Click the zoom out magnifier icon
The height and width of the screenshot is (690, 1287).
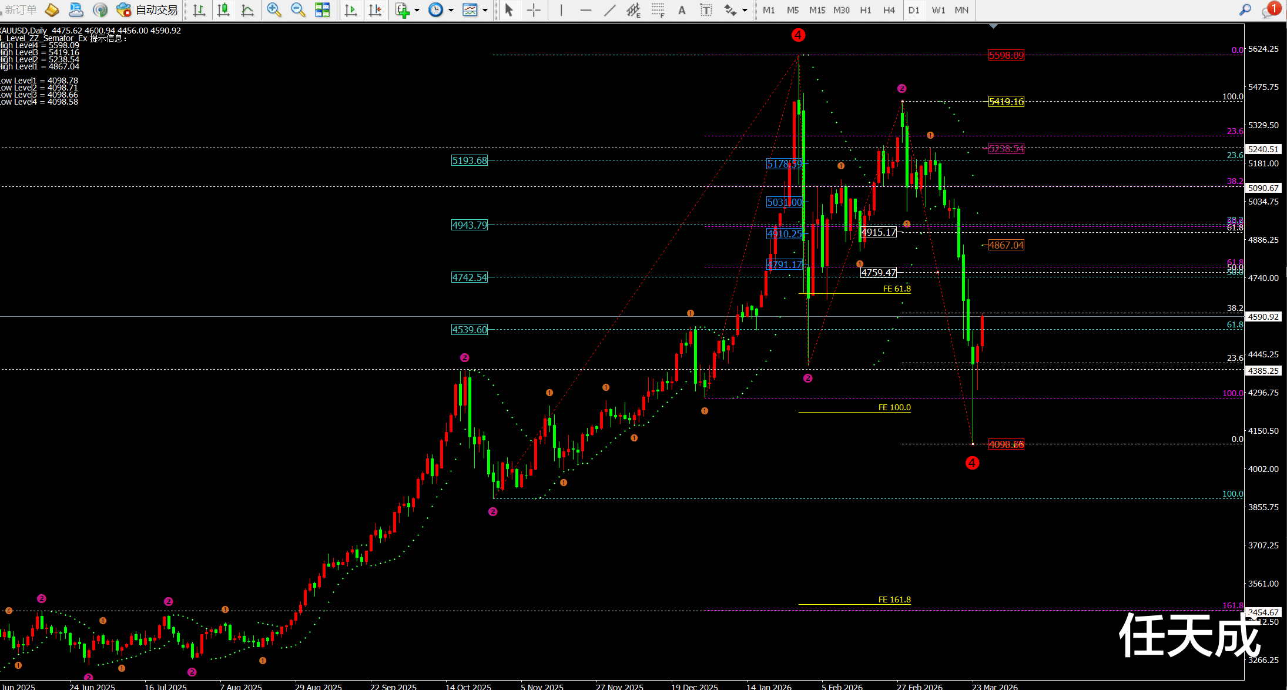tap(298, 10)
